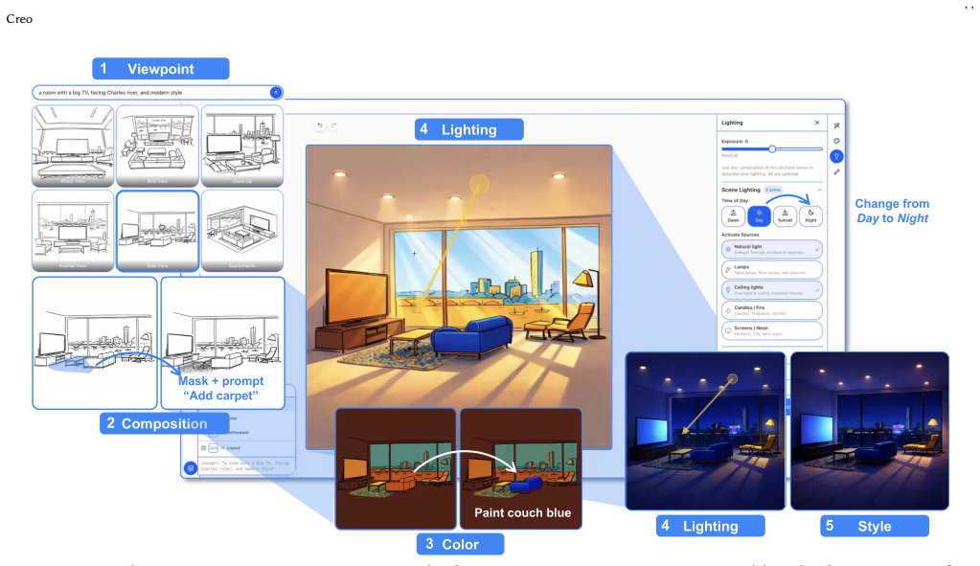The width and height of the screenshot is (980, 566).
Task: Click the 'Neutral' label under the exposure slider
Action: click(x=729, y=155)
